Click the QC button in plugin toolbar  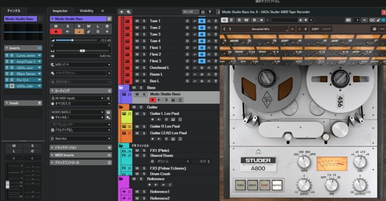pos(372,20)
